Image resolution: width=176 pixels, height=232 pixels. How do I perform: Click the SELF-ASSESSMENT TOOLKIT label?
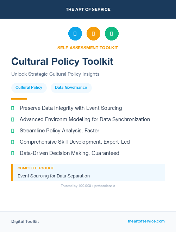coord(88,48)
